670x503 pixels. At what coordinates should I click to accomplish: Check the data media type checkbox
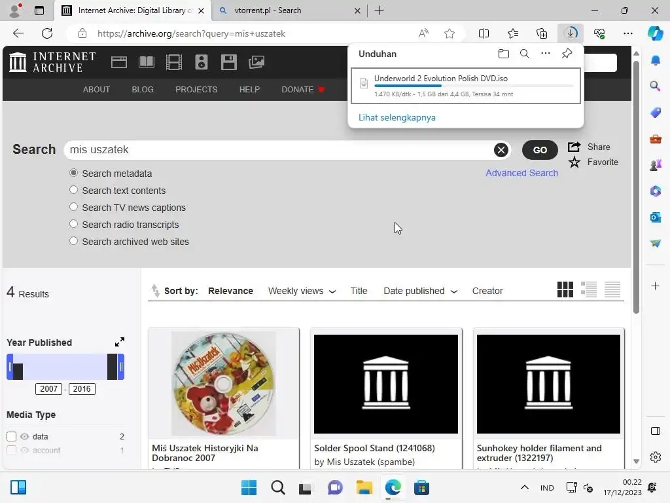pyautogui.click(x=12, y=436)
